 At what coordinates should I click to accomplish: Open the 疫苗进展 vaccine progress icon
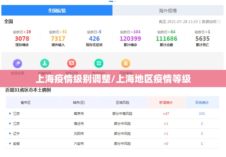(17, 64)
